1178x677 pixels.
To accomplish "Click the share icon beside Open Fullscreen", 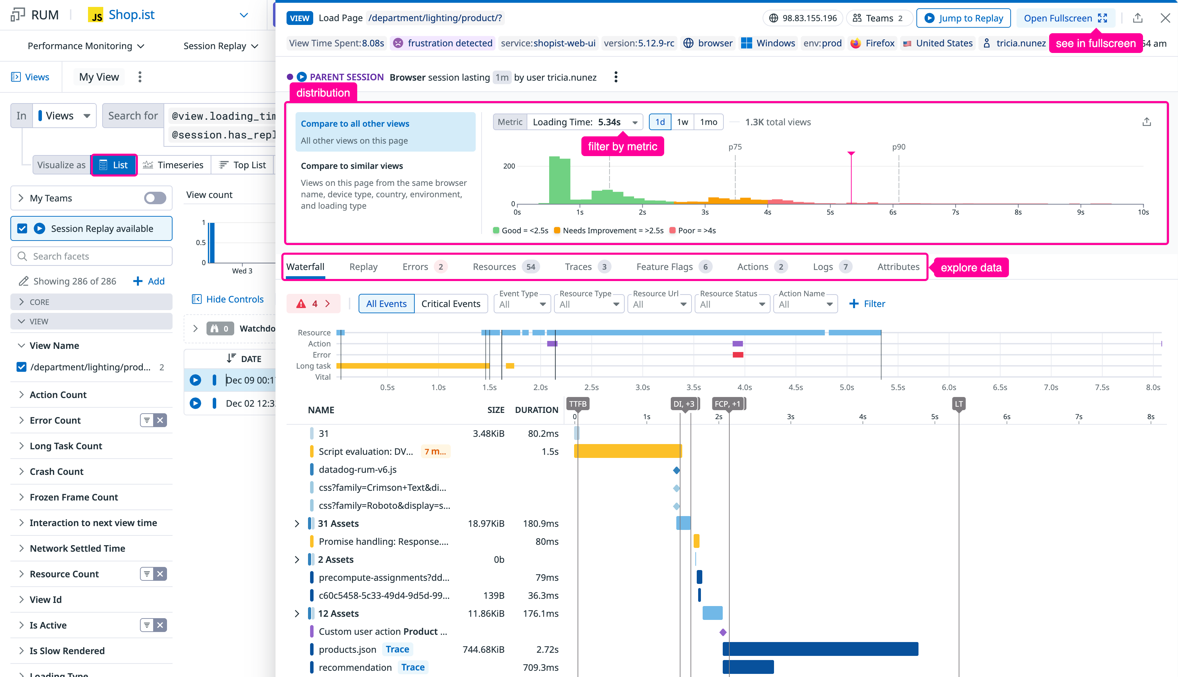I will (1137, 18).
